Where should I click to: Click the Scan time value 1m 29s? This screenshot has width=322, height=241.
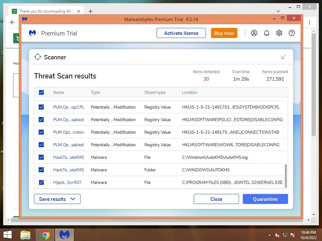[241, 79]
